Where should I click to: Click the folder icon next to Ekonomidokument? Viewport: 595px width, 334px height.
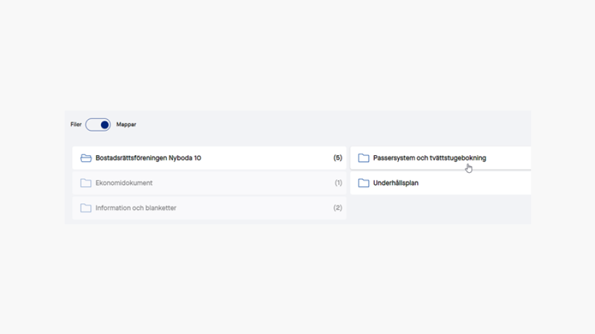[86, 183]
